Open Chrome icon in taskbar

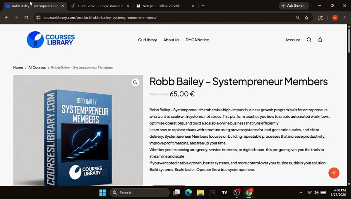point(249,193)
